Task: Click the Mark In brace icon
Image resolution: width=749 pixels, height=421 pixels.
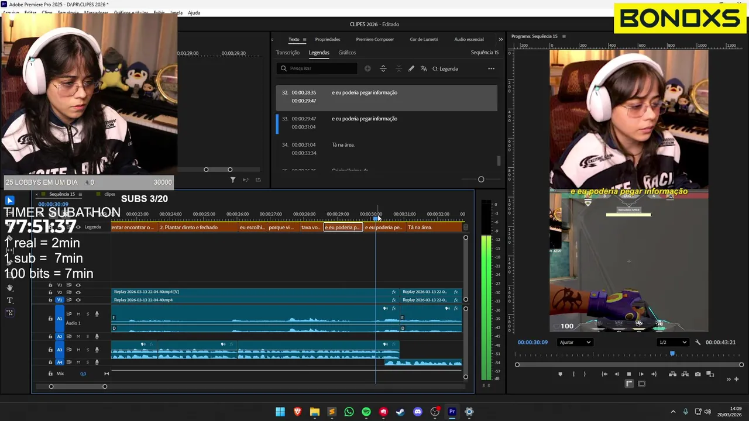Action: pyautogui.click(x=573, y=374)
